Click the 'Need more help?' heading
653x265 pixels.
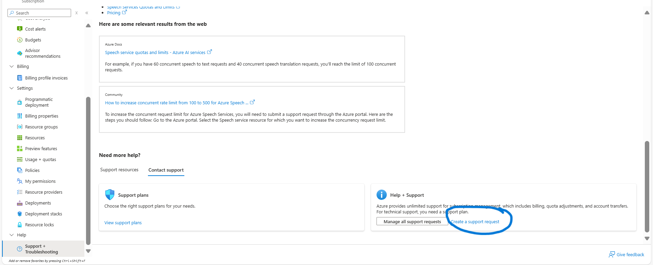pos(120,155)
